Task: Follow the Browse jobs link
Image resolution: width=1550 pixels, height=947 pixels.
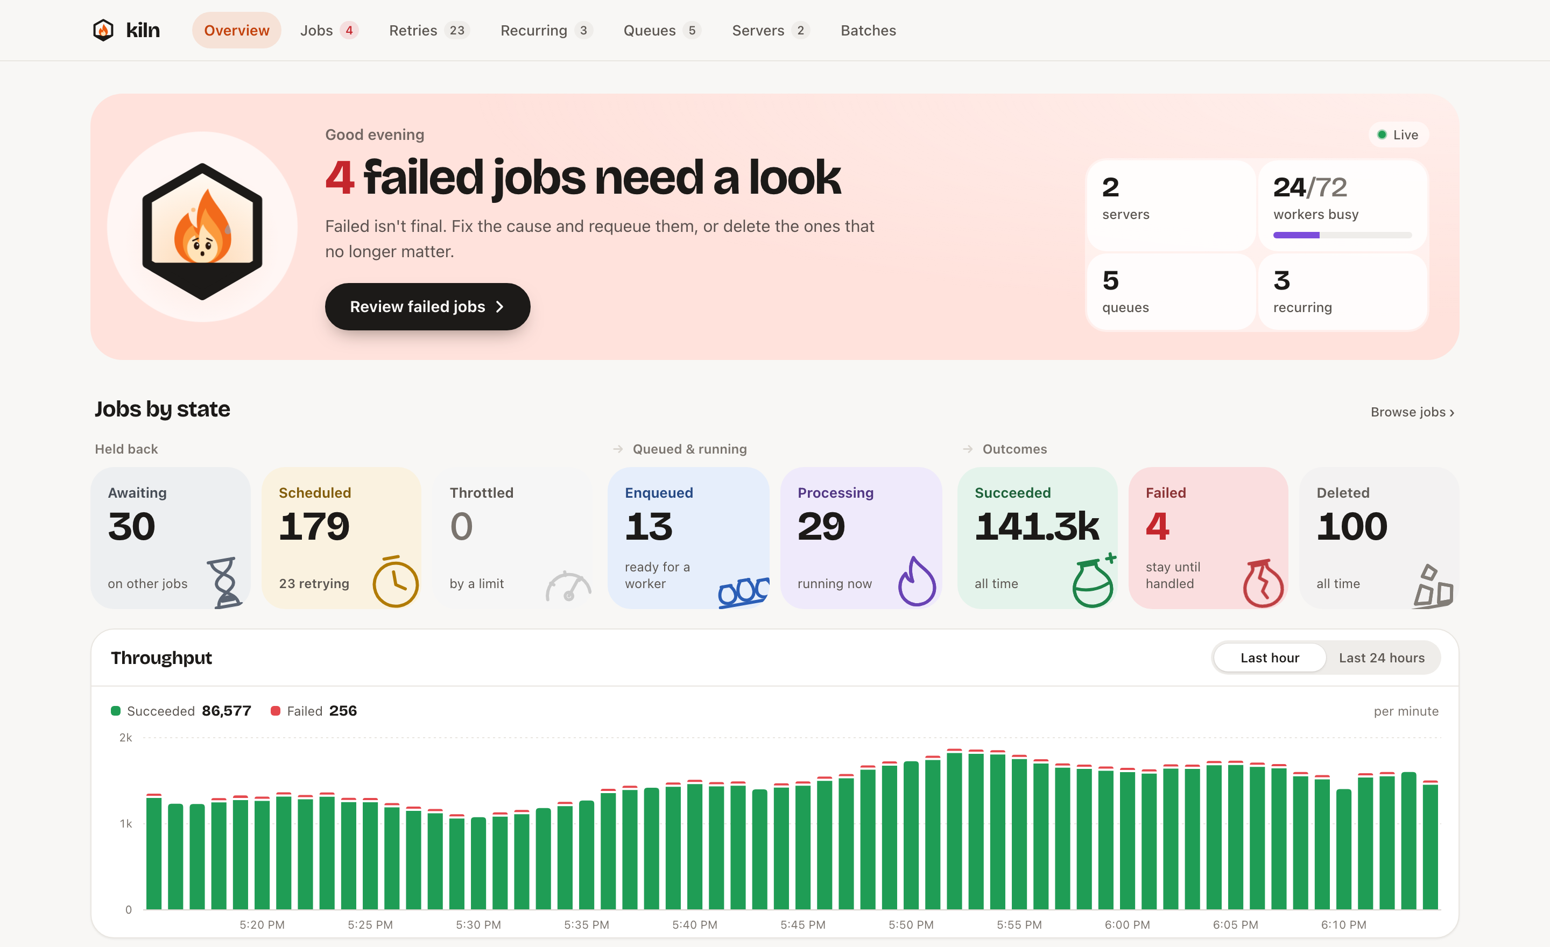Action: (x=1412, y=412)
